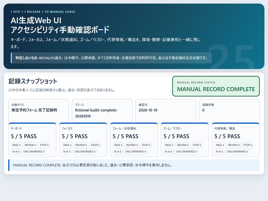Click the 1 SITE × 1 RELEASE header label
The height and width of the screenshot is (201, 268).
click(x=43, y=12)
